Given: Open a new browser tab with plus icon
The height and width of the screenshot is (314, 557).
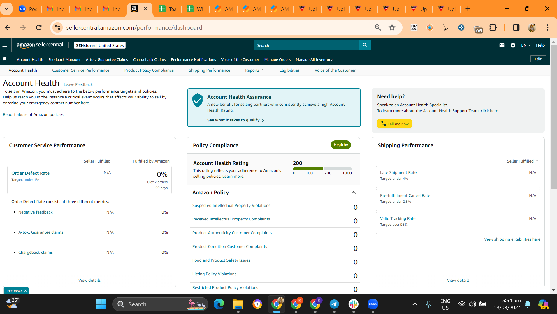Looking at the screenshot, I should point(468,9).
